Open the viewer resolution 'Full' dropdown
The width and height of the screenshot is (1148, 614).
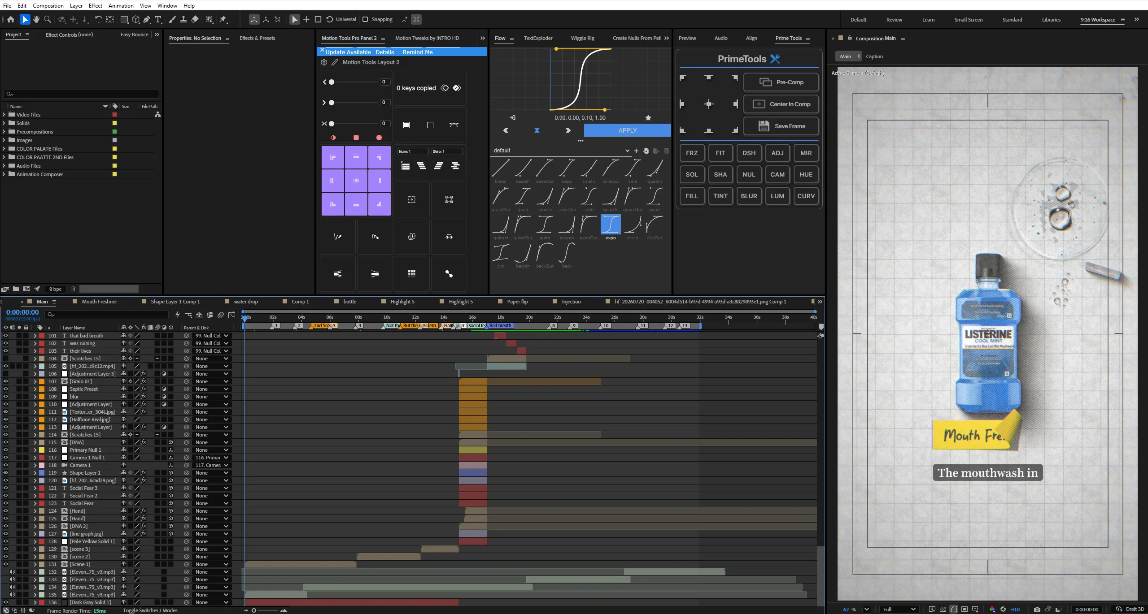[x=899, y=609]
